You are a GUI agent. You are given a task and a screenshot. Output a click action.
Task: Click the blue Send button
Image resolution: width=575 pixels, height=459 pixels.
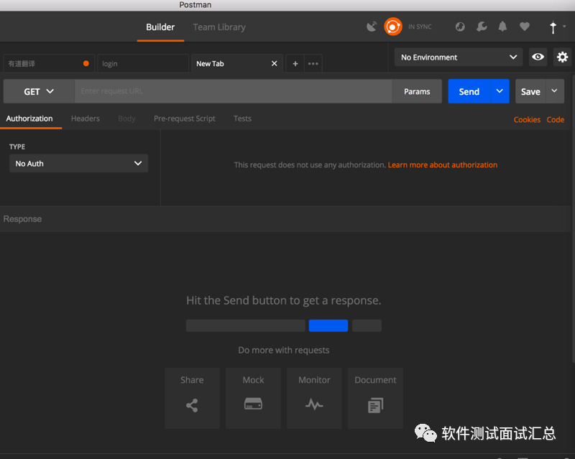click(469, 91)
